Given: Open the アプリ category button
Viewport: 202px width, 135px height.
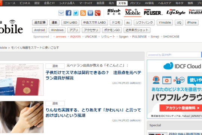Looking at the screenshot, I should click(x=74, y=30).
